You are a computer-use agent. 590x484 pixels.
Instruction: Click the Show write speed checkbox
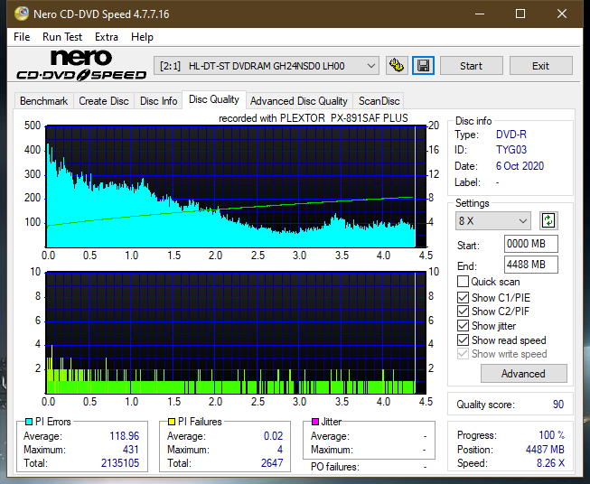click(463, 354)
